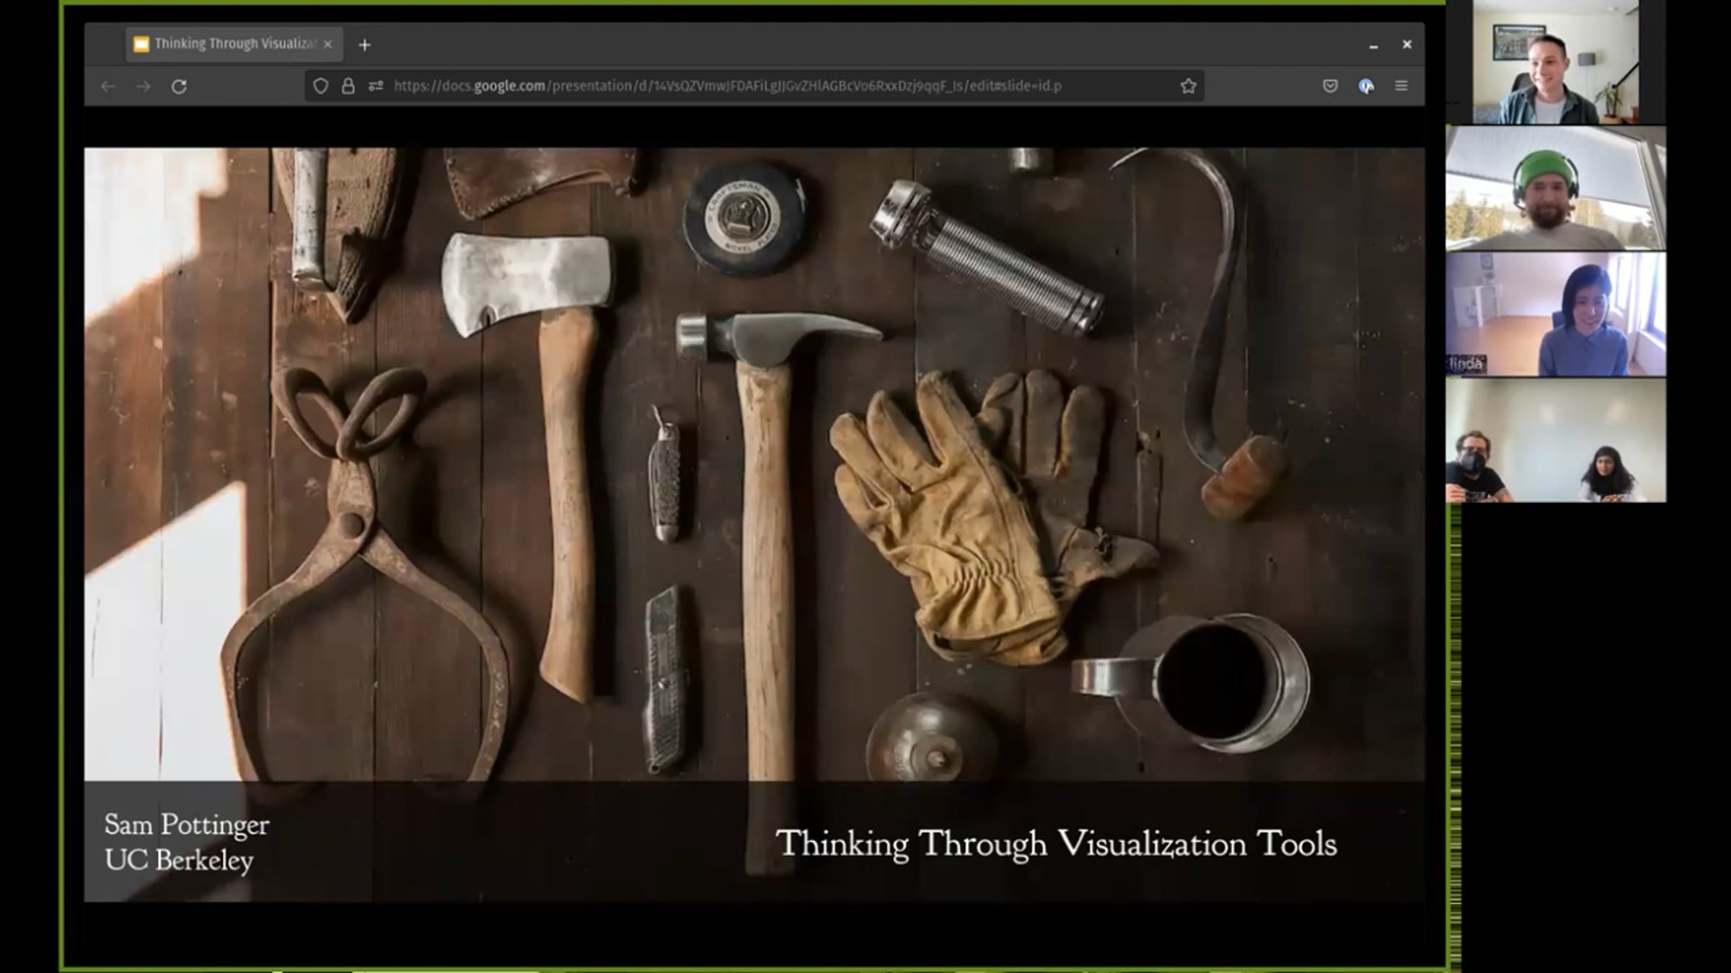
Task: Open a new tab with plus button
Action: pos(364,45)
